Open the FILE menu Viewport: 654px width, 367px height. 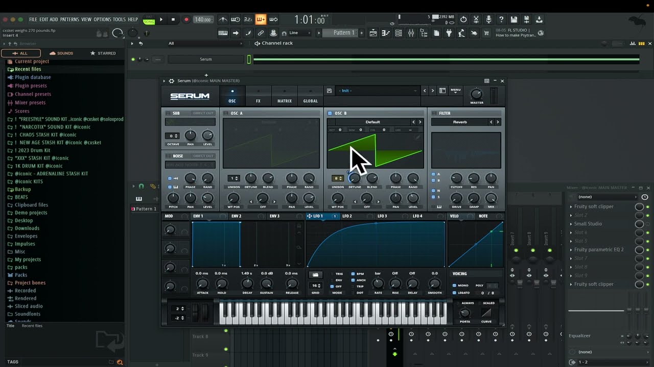click(33, 19)
